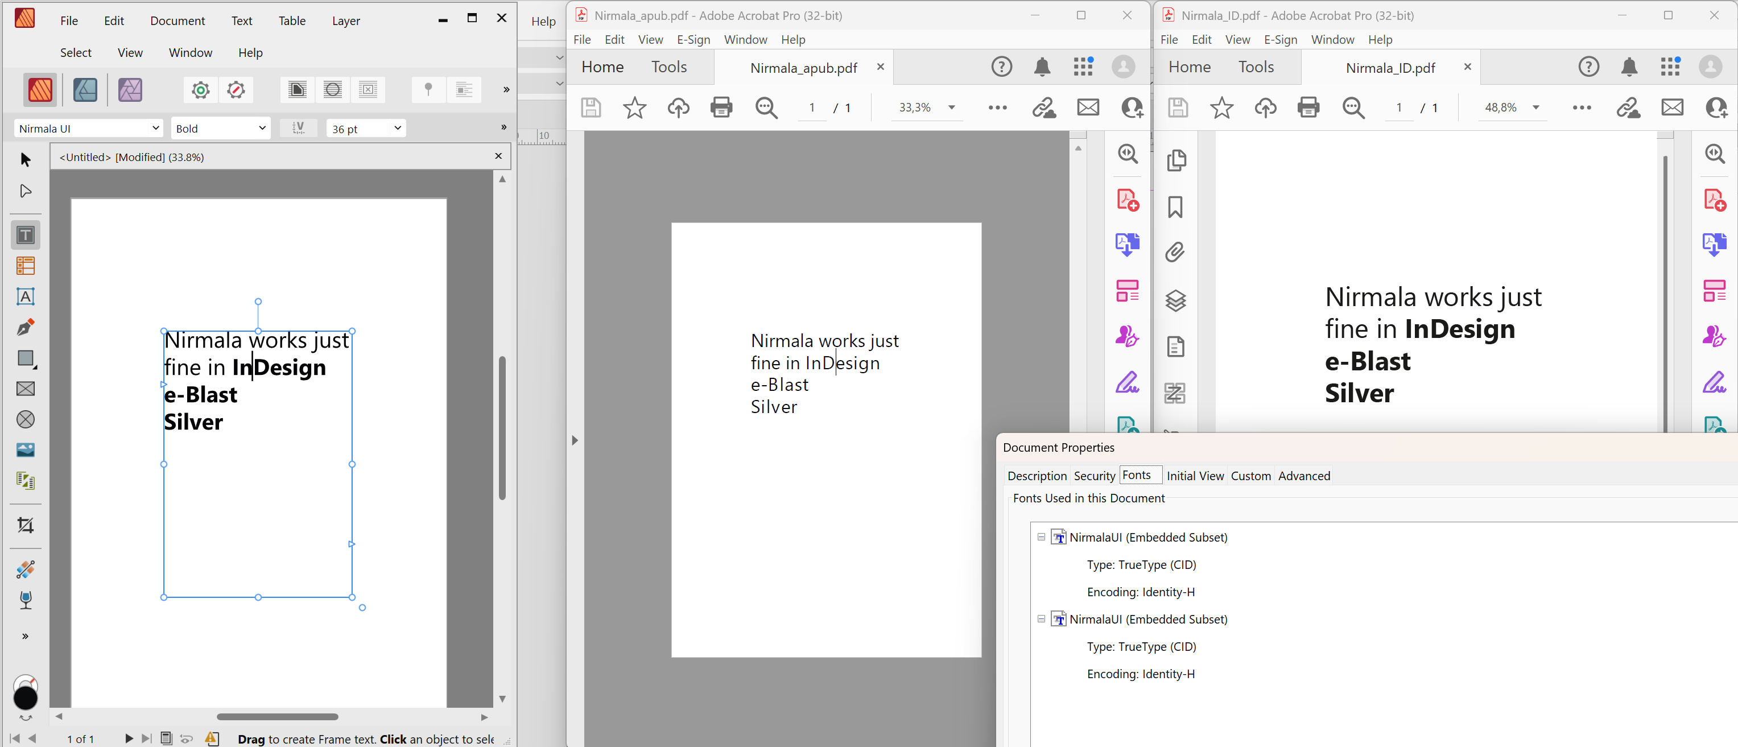
Task: Open Bookmarks panel icon in Nirmala_ID window
Action: pos(1175,207)
